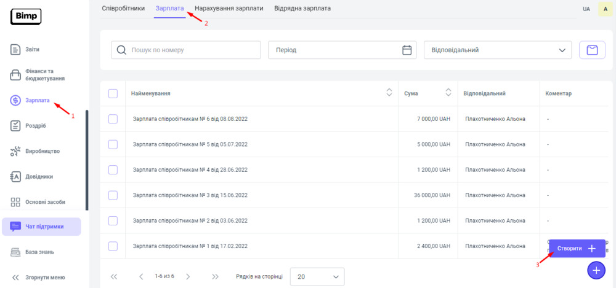This screenshot has width=616, height=288.
Task: Open the Чат підтримки button
Action: (42, 227)
